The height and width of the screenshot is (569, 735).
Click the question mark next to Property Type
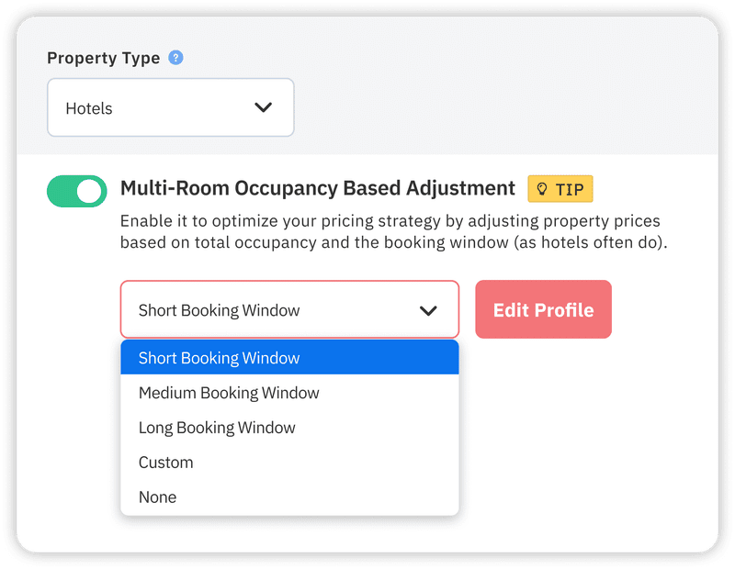click(175, 57)
